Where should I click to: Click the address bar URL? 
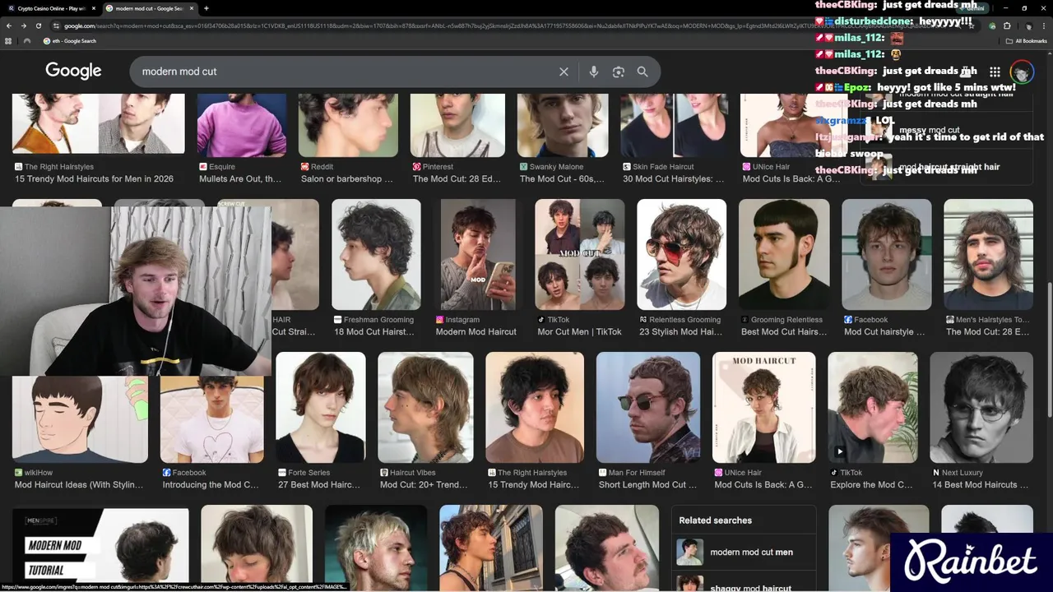[494, 25]
